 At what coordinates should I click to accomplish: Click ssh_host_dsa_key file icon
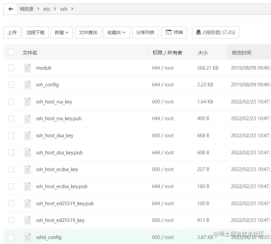[27, 136]
